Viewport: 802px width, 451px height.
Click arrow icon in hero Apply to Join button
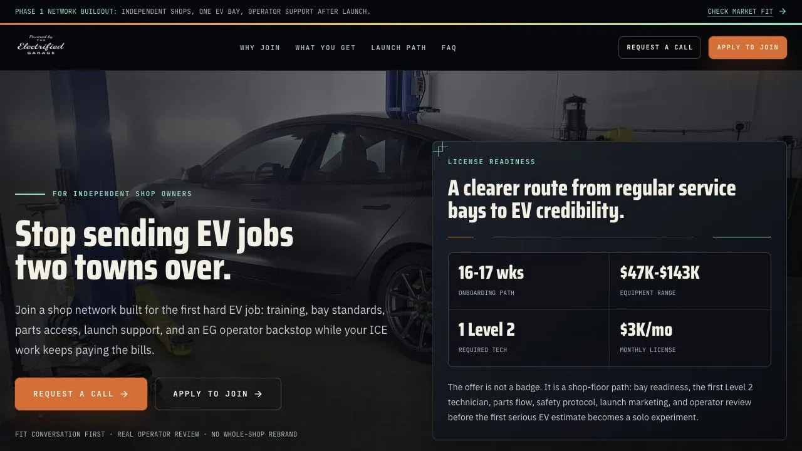(259, 394)
